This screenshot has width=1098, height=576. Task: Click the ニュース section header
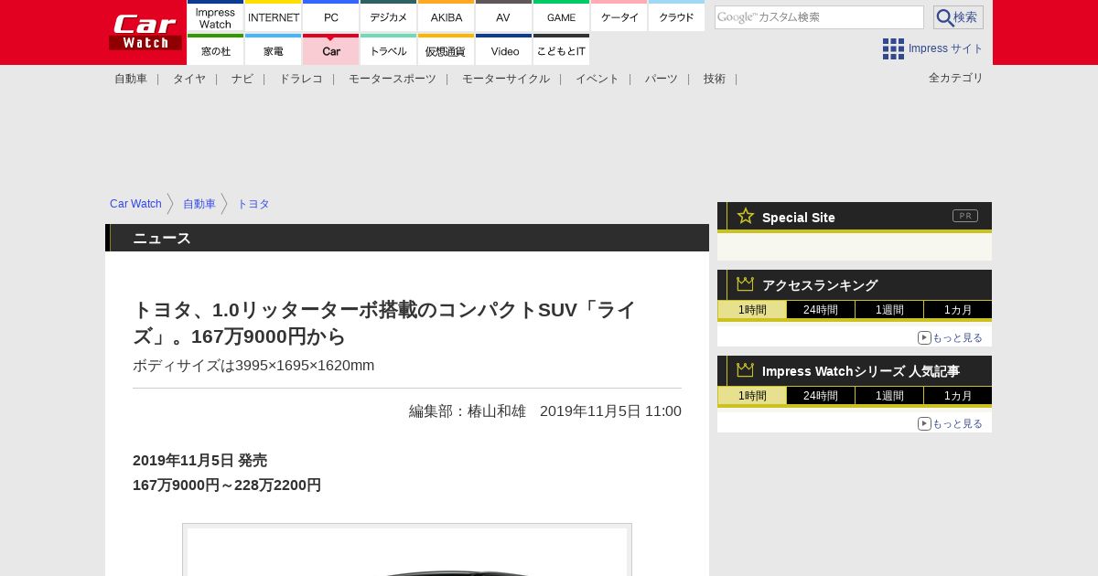407,238
